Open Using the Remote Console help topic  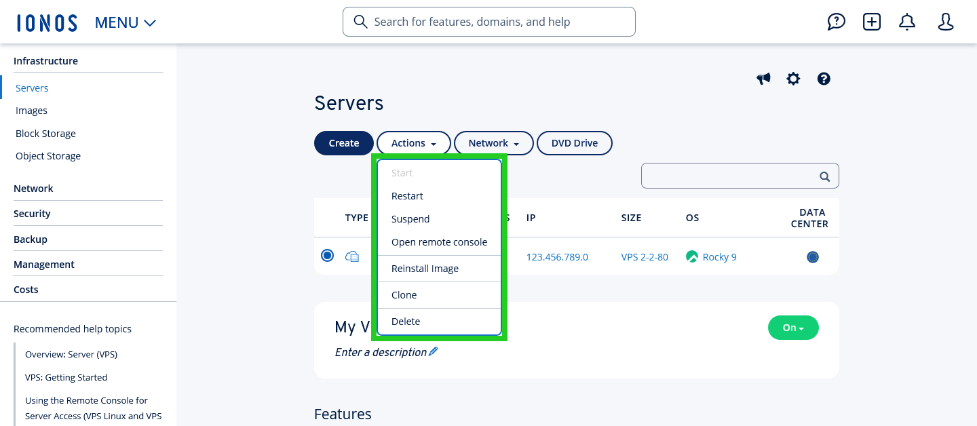coord(93,408)
